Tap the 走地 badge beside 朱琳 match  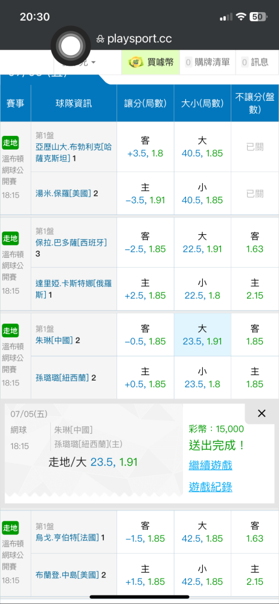[x=10, y=330]
